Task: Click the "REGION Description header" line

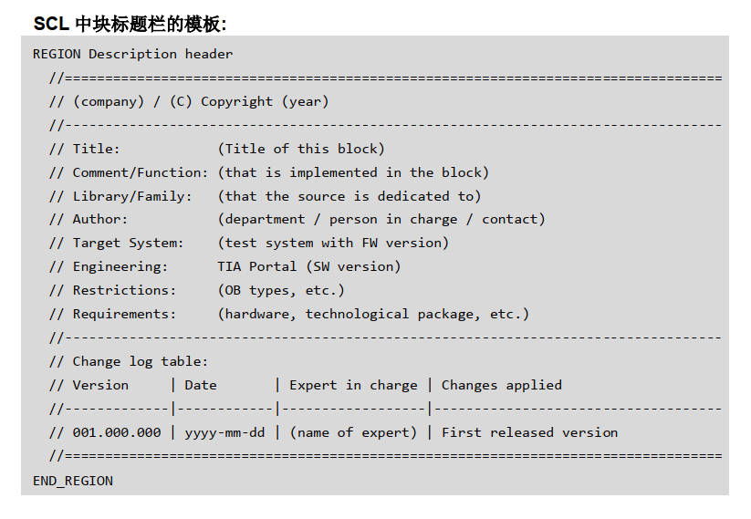Action: point(132,54)
